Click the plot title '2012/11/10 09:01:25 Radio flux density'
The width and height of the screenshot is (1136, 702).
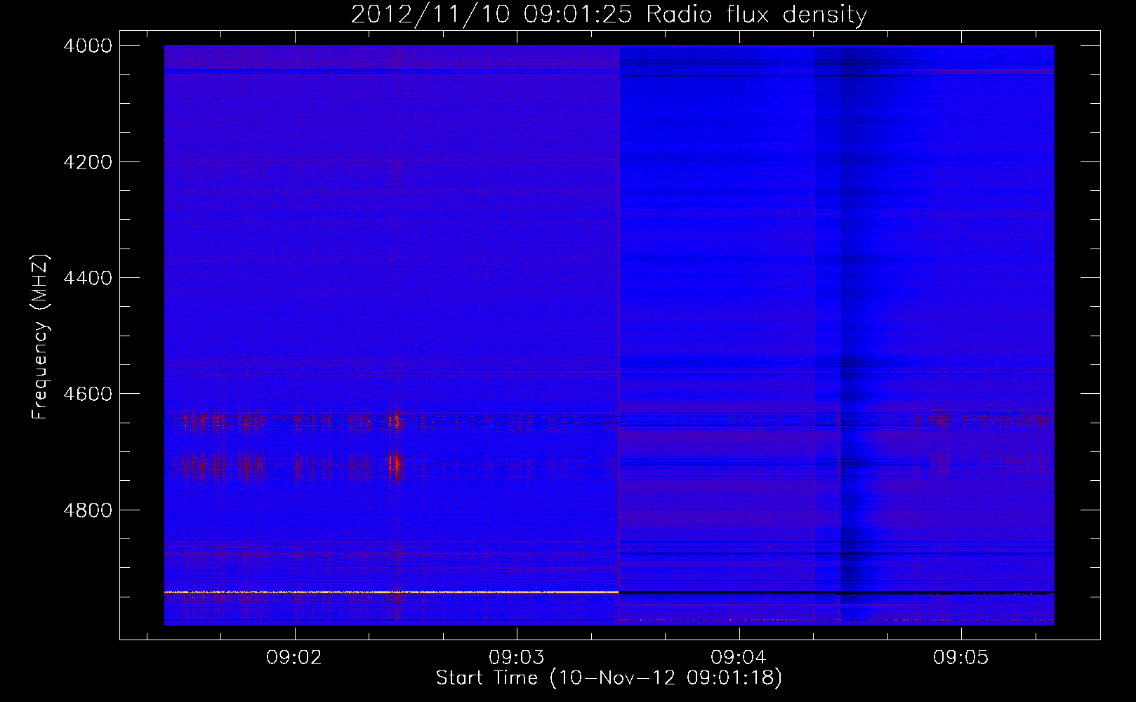(609, 14)
